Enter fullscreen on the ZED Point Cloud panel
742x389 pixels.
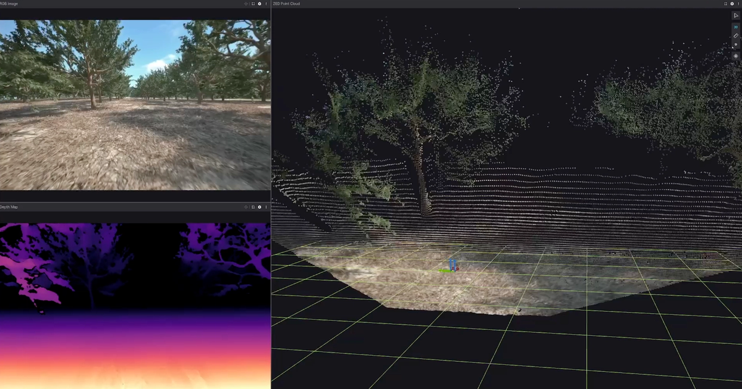725,4
